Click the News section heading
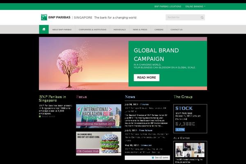 pyautogui.click(x=130, y=97)
